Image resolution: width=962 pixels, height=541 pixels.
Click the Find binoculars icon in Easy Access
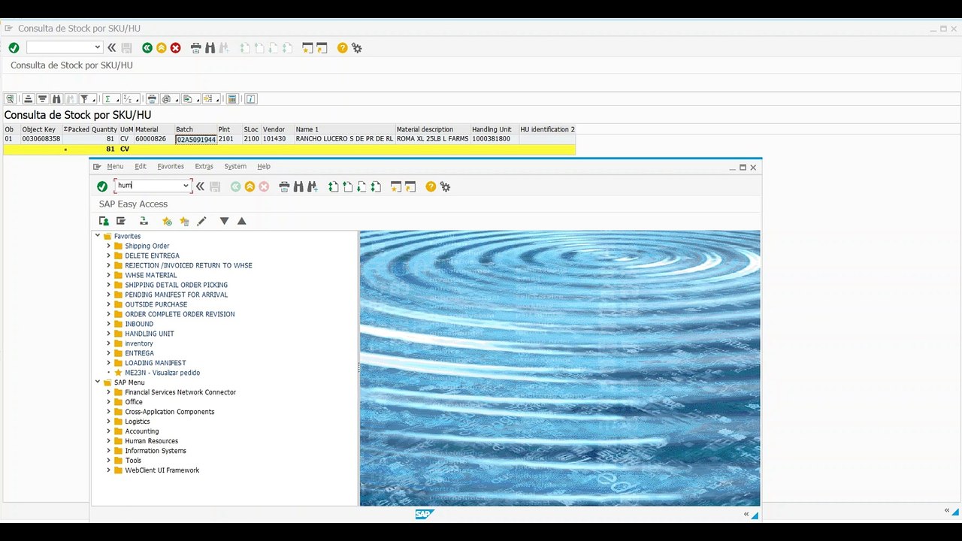[x=298, y=186]
